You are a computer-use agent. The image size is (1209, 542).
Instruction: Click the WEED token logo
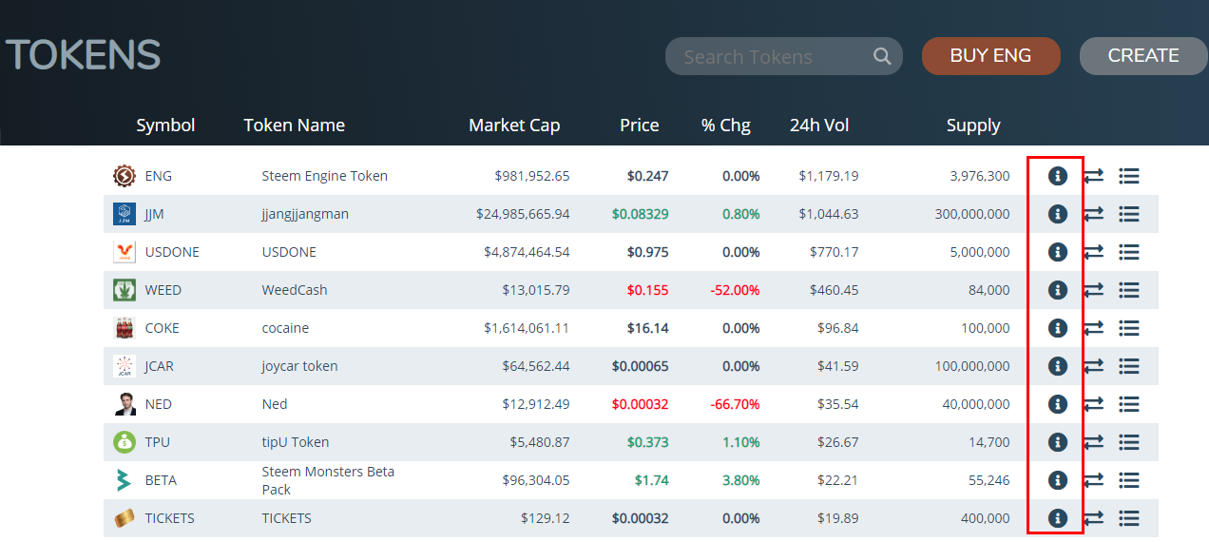pyautogui.click(x=125, y=290)
